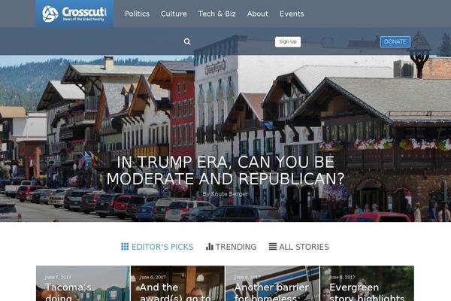Visit the Events page
This screenshot has height=301, width=451.
(x=292, y=14)
